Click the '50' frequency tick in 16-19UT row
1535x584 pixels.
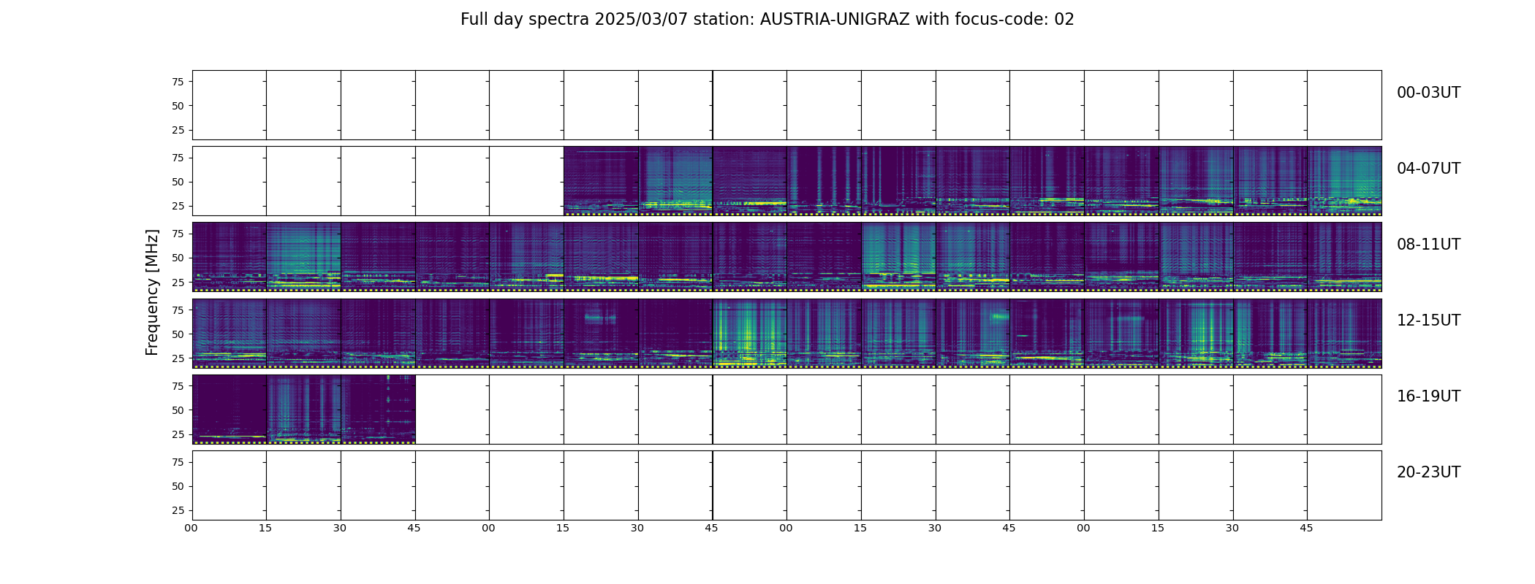tap(178, 410)
